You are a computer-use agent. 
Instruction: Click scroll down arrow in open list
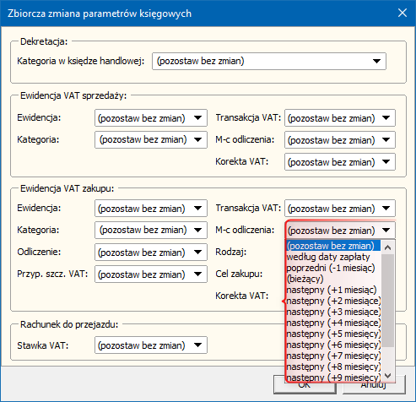388,376
